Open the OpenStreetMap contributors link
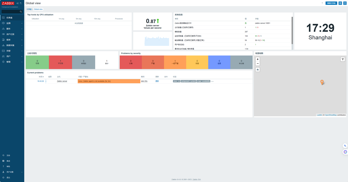The width and height of the screenshot is (348, 182). tap(331, 115)
